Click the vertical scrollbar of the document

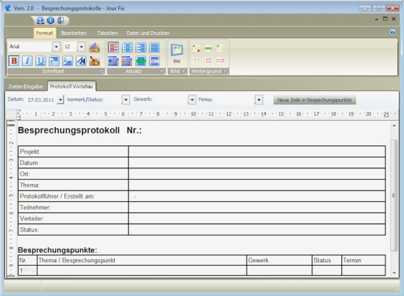point(395,195)
